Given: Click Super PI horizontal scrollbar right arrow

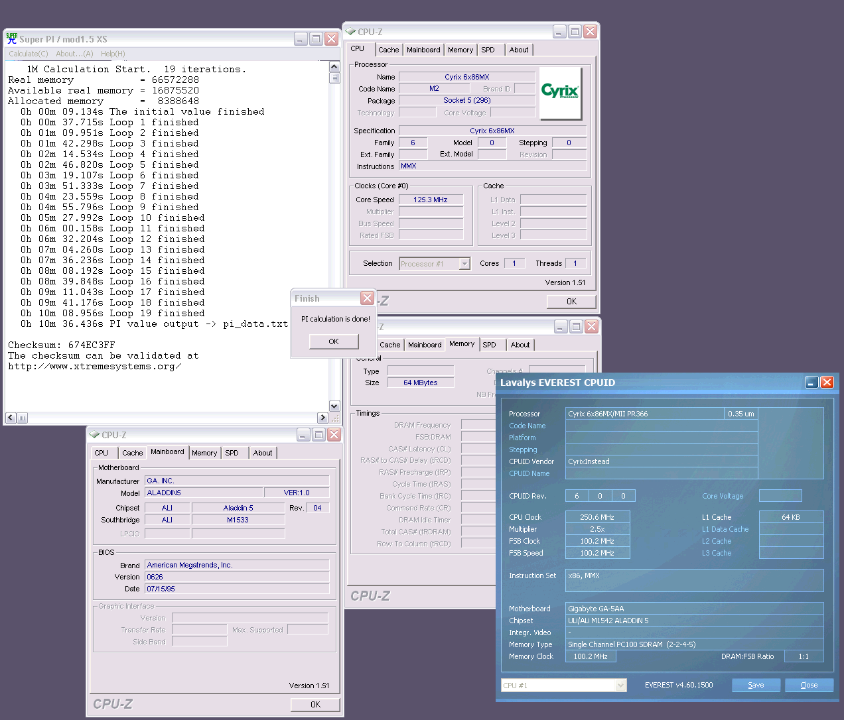Looking at the screenshot, I should [x=322, y=418].
